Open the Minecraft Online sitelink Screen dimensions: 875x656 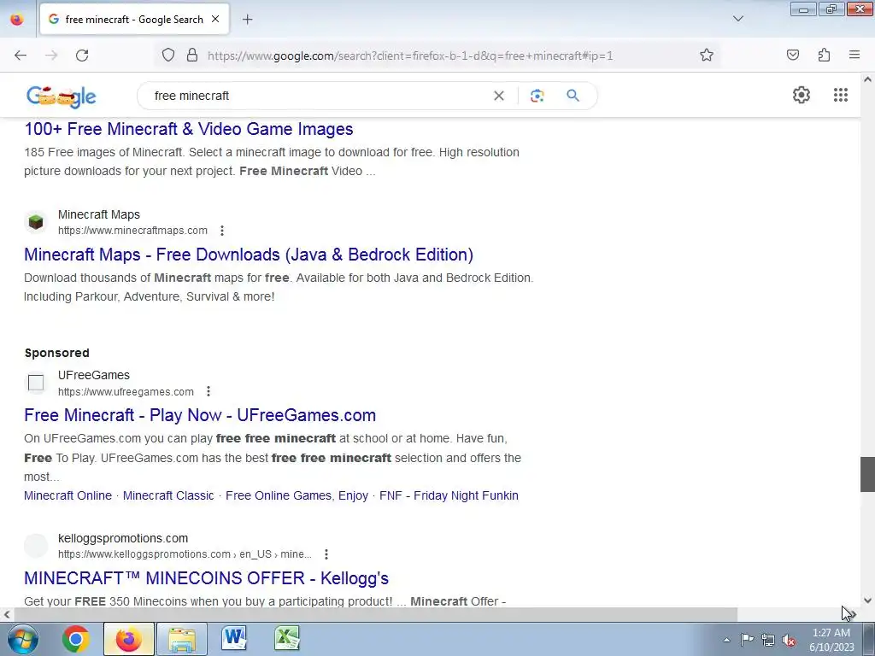(68, 495)
